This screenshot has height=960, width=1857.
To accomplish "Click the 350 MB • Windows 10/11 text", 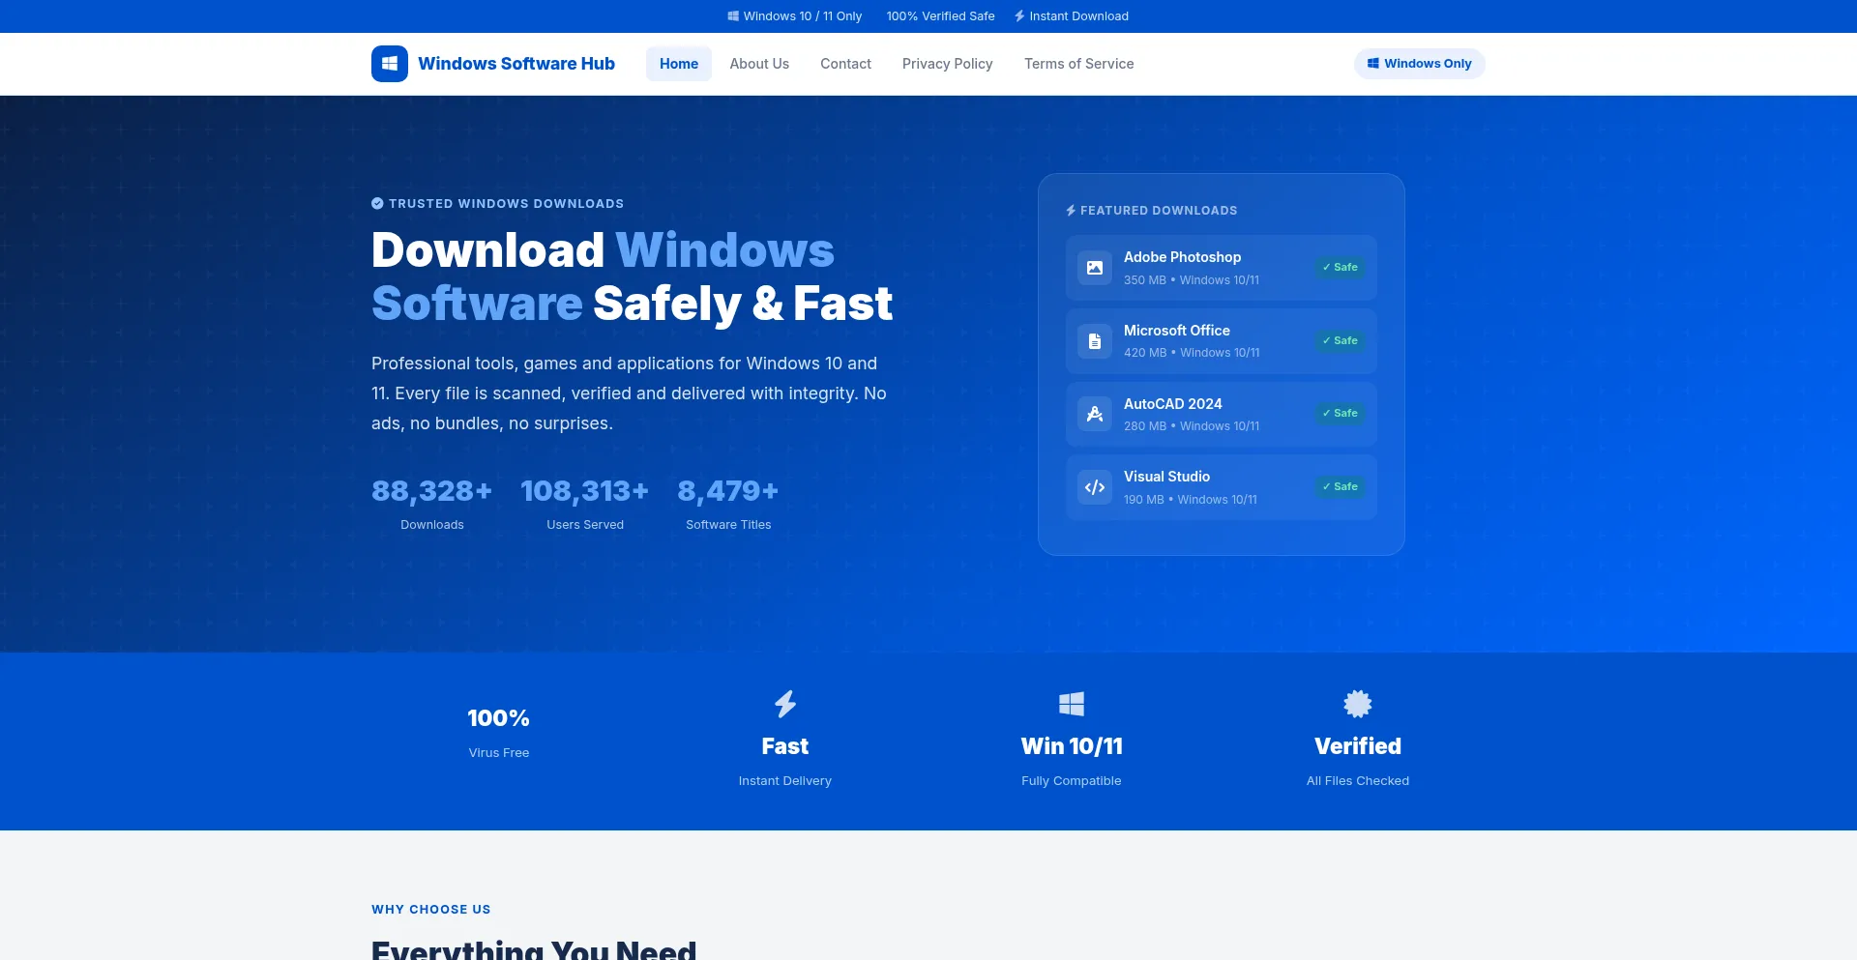I will [x=1192, y=280].
